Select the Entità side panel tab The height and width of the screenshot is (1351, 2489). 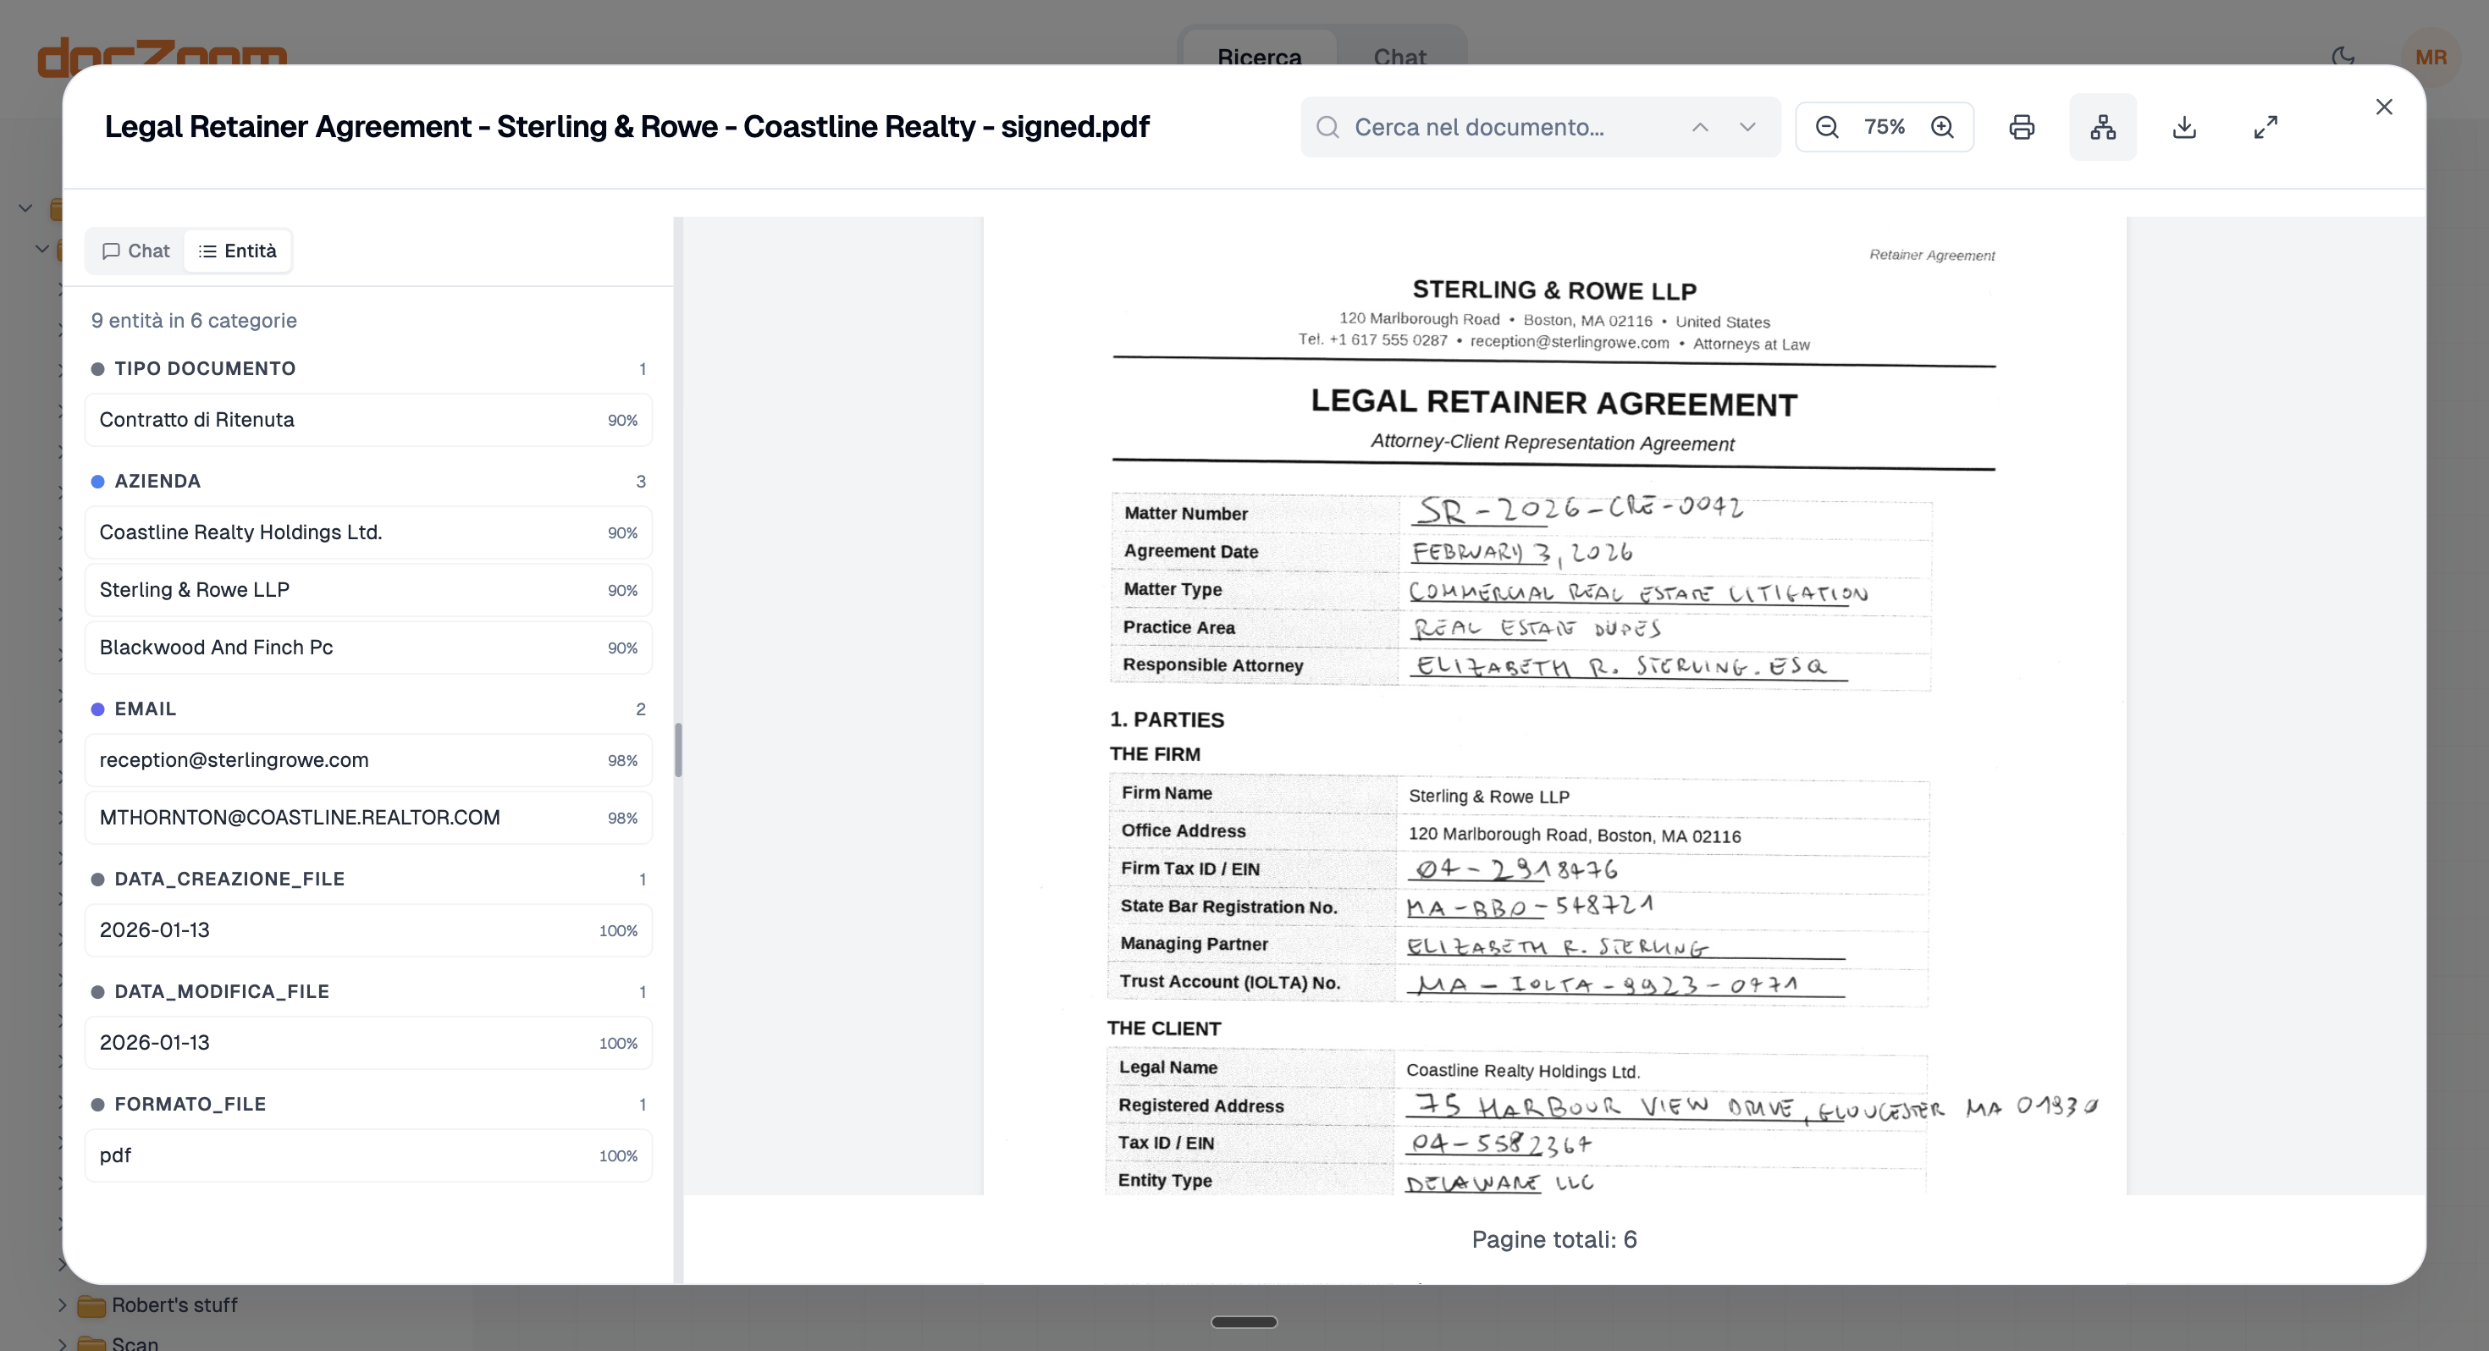pyautogui.click(x=238, y=251)
